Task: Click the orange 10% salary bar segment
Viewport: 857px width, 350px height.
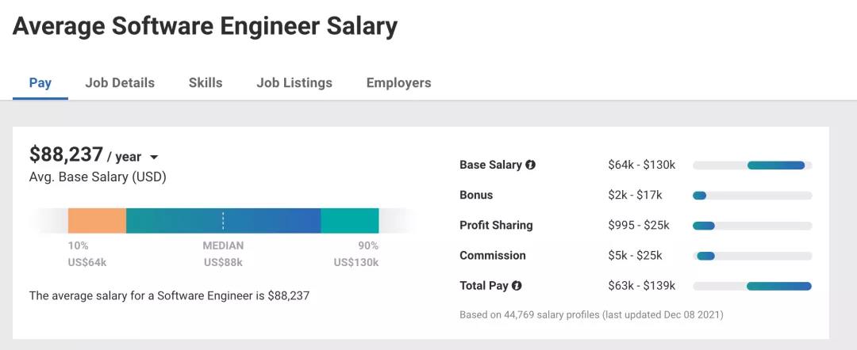Action: pyautogui.click(x=97, y=220)
